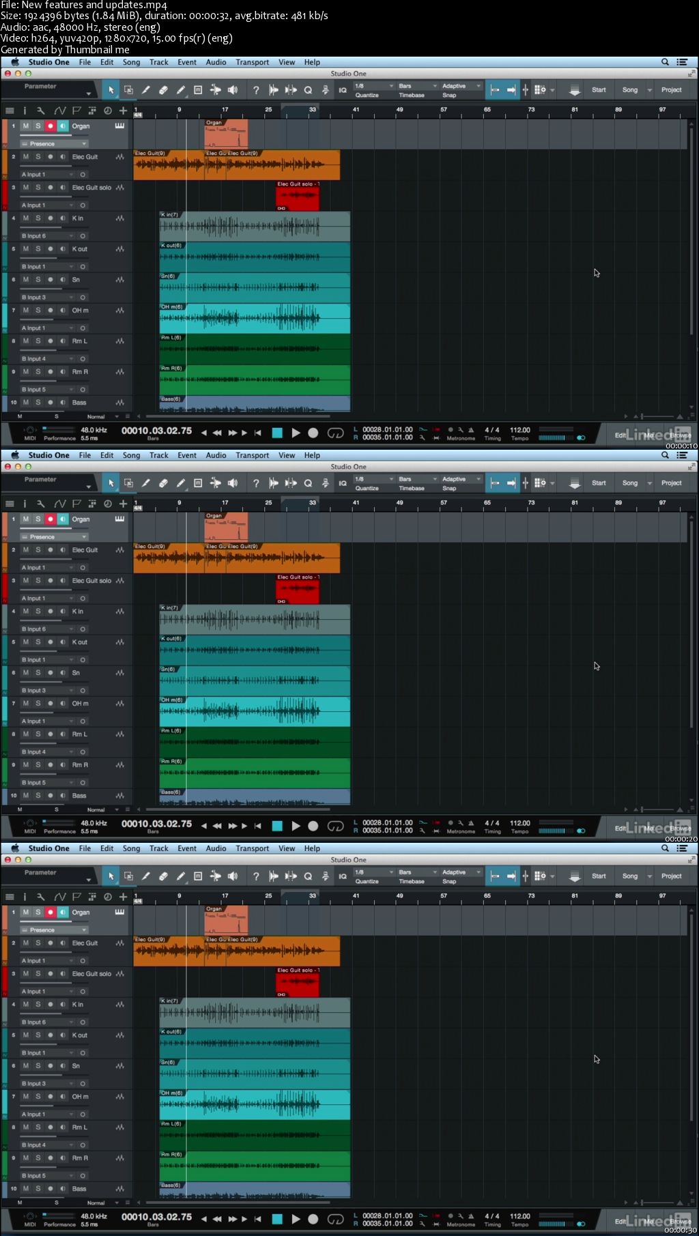Arm the Bass track record in 00:00:30 frame

click(x=50, y=1189)
